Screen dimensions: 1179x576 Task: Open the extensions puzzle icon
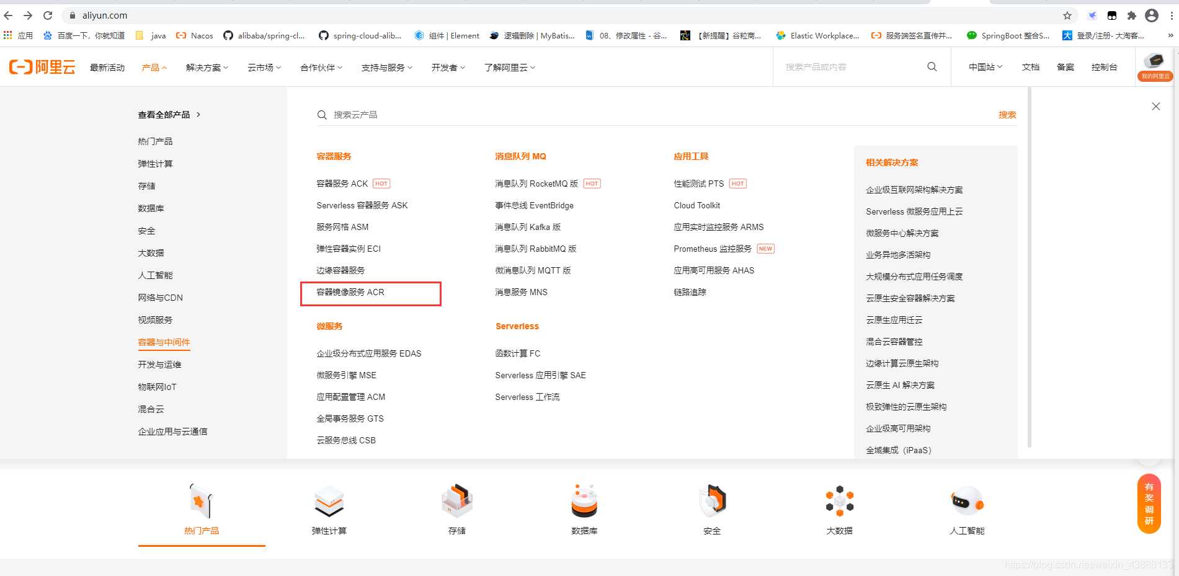tap(1132, 16)
